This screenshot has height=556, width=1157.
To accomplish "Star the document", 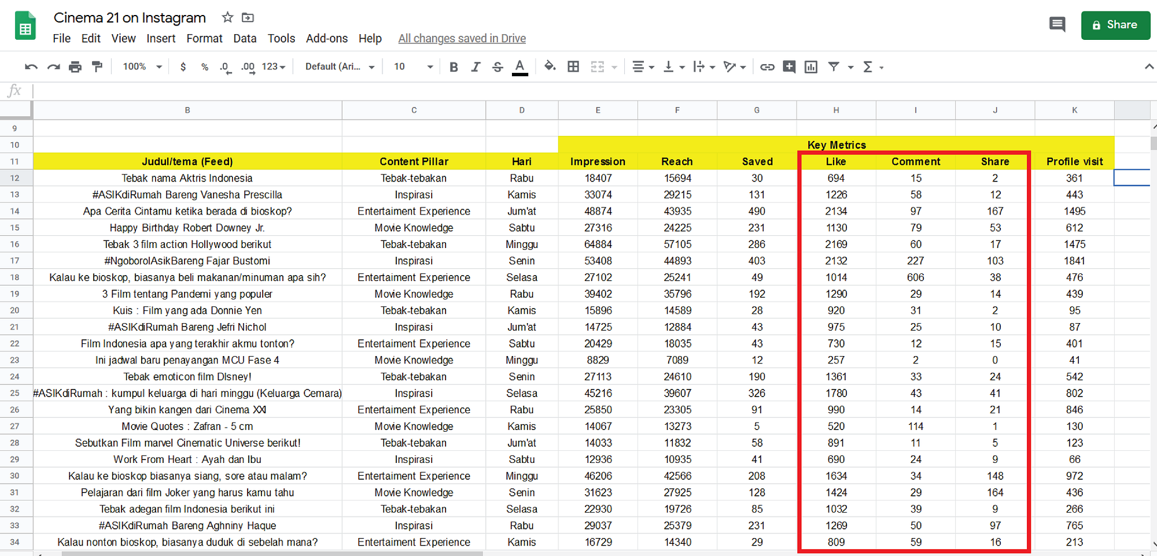I will 227,17.
